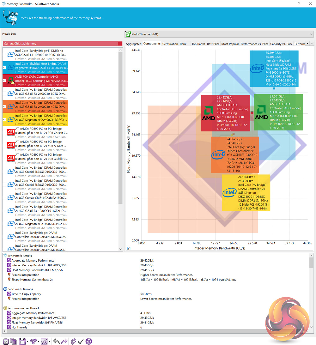Click the Performance per Thread section icon

(x=5, y=308)
